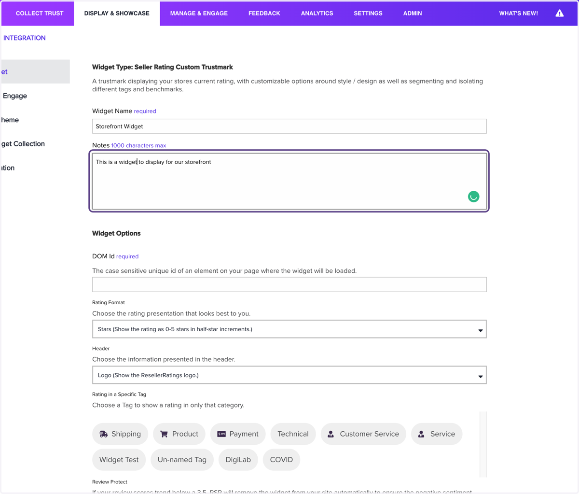Click the 'Rating Format' label
This screenshot has width=579, height=494.
point(109,302)
